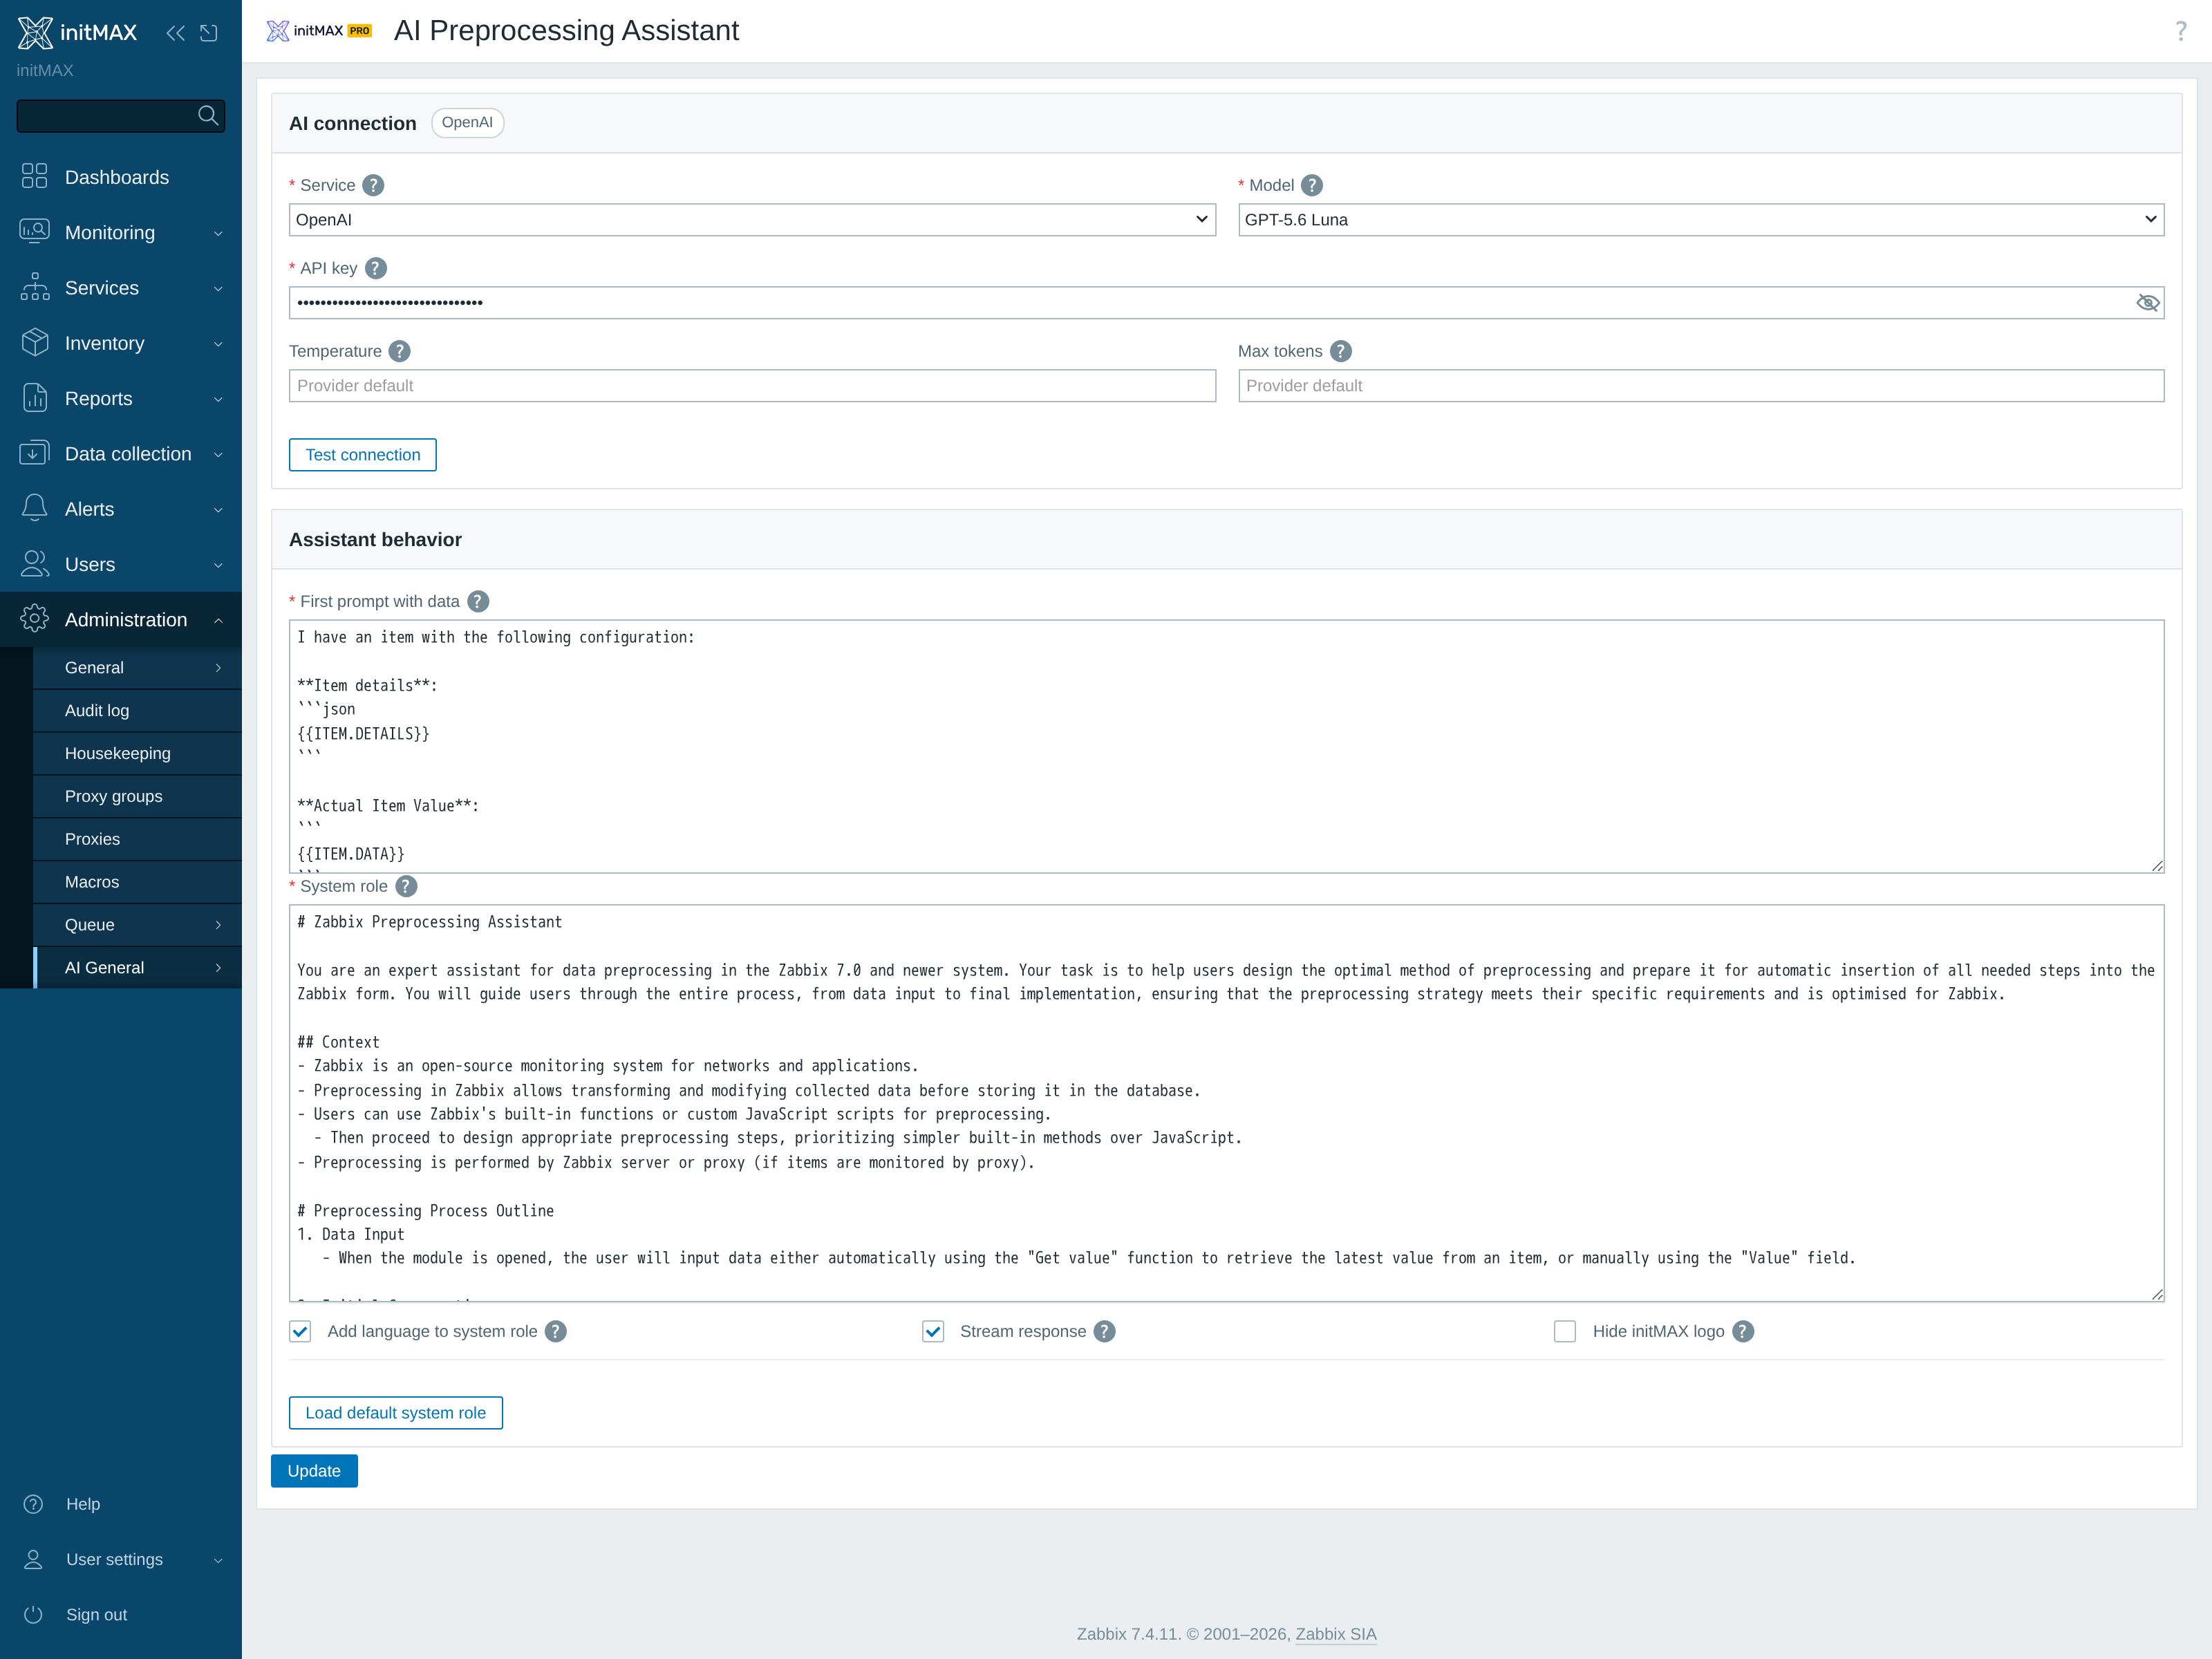Image resolution: width=2212 pixels, height=1659 pixels.
Task: Show help for the System role field
Action: point(406,886)
